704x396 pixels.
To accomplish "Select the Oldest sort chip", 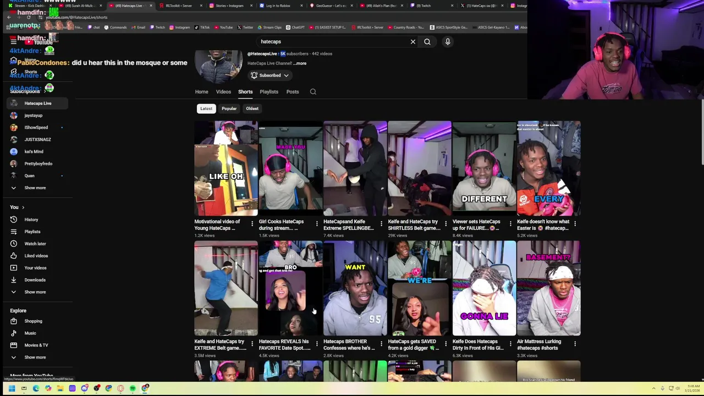I will pyautogui.click(x=252, y=108).
